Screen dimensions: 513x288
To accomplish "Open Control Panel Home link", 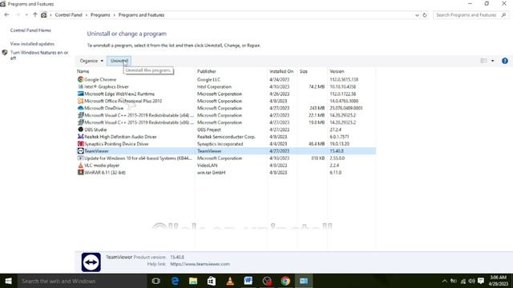I will (x=30, y=30).
